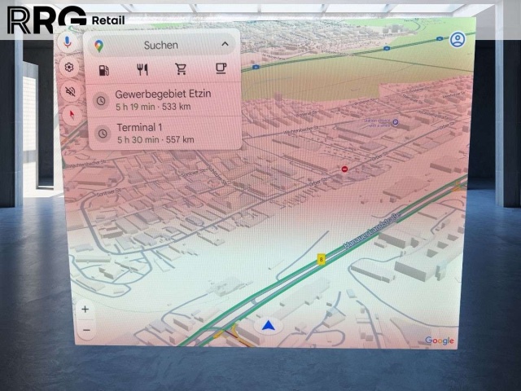Screen dimensions: 521x391
Task: Click the Suchen search field
Action: 160,45
